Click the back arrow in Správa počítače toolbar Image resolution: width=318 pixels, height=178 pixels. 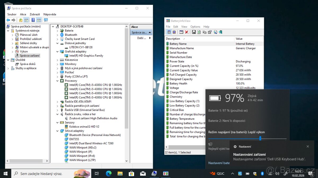tap(8, 20)
